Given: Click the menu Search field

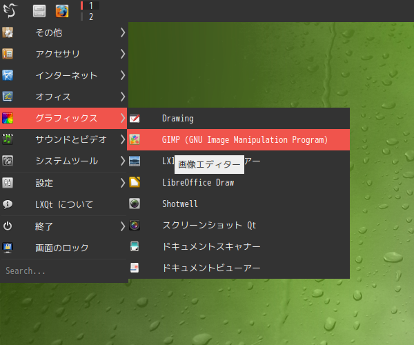Looking at the screenshot, I should (x=63, y=271).
